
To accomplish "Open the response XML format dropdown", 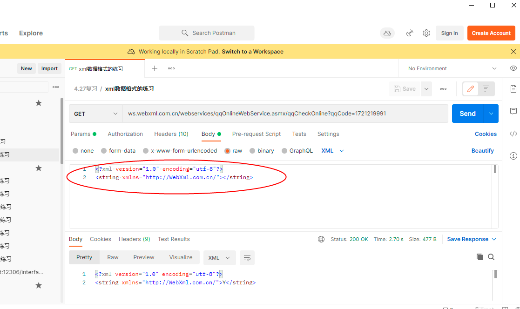I will (219, 258).
